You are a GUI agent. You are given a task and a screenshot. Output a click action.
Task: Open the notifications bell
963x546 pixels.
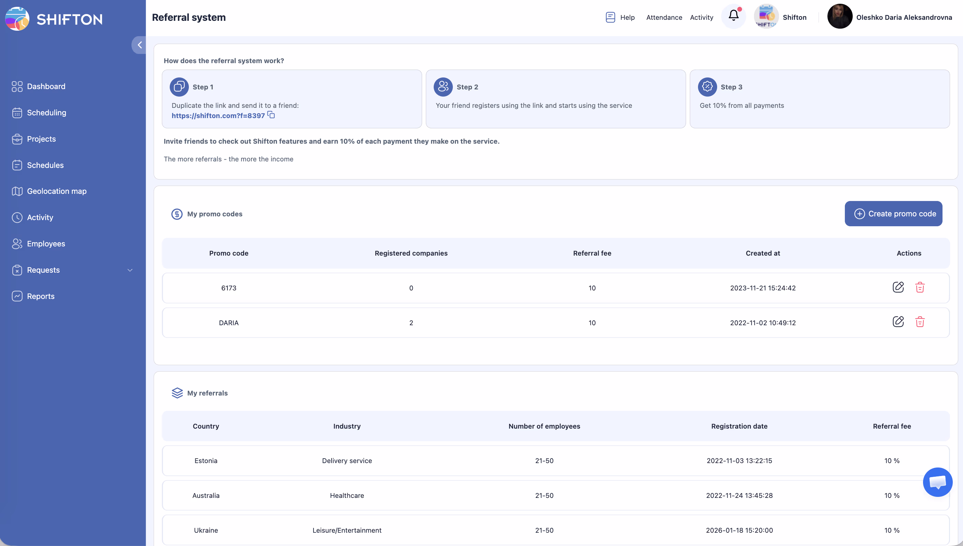click(734, 16)
